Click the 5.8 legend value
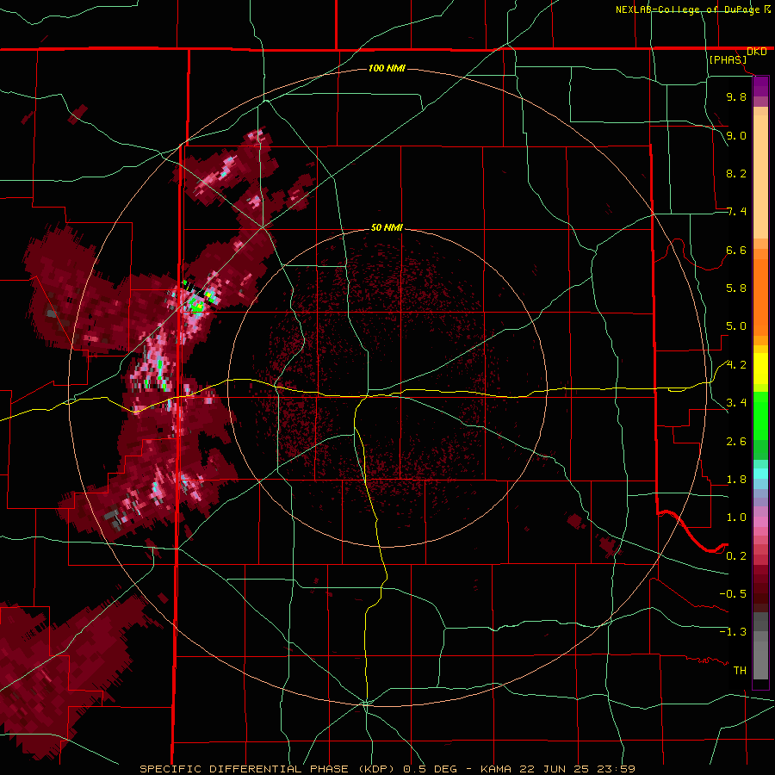The height and width of the screenshot is (775, 775). pos(736,288)
